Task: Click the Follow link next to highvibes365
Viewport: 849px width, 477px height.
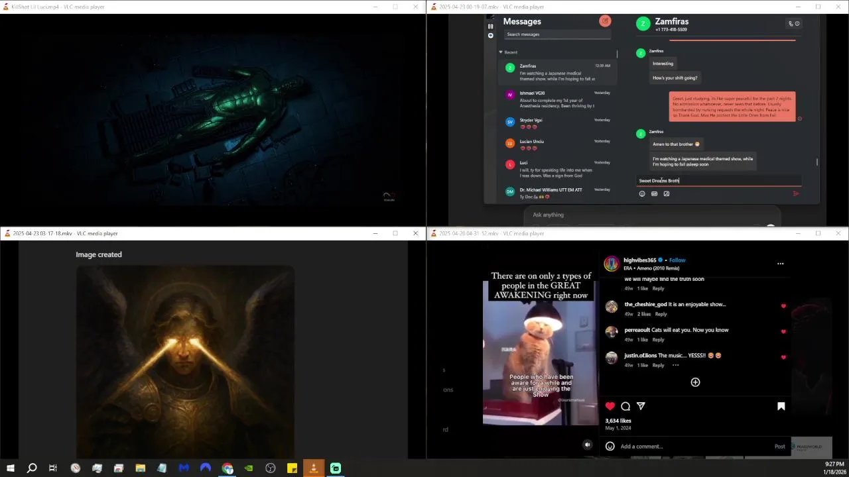Action: coord(677,260)
